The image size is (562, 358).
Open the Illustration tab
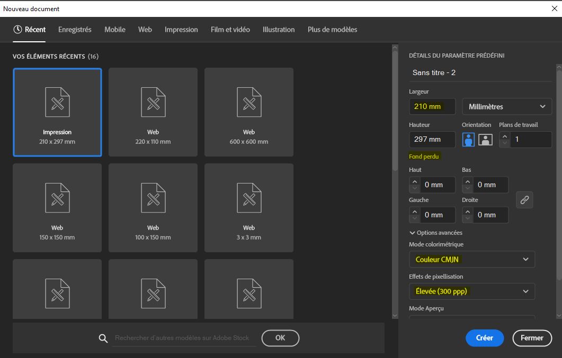coord(279,30)
